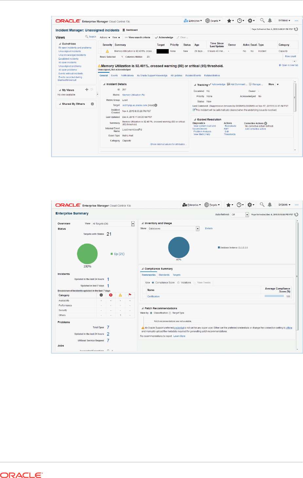
Task: Click notifications bell in Incident Manager header
Action: pos(270,20)
